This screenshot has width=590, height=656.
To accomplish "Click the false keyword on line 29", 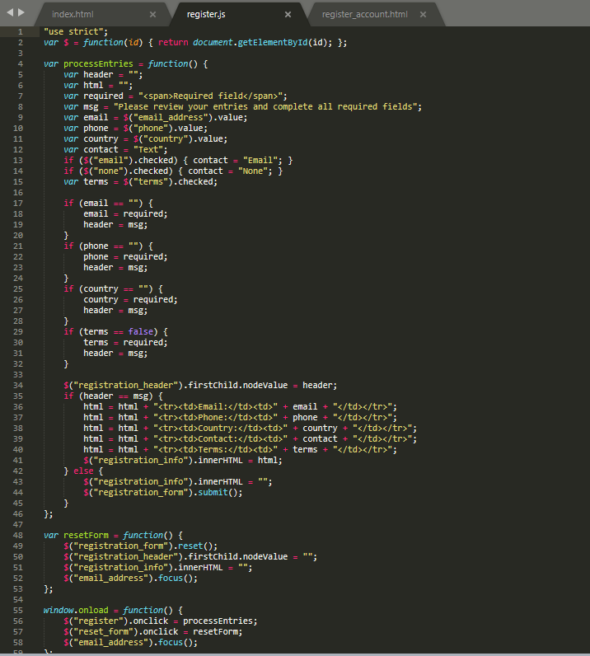I will point(141,332).
